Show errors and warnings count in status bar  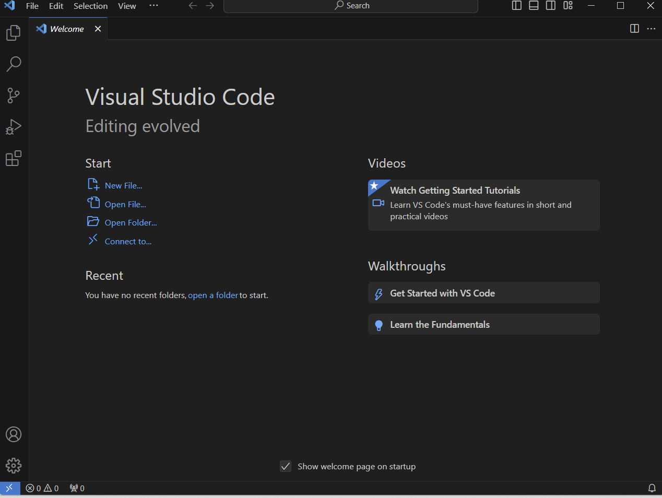(42, 488)
